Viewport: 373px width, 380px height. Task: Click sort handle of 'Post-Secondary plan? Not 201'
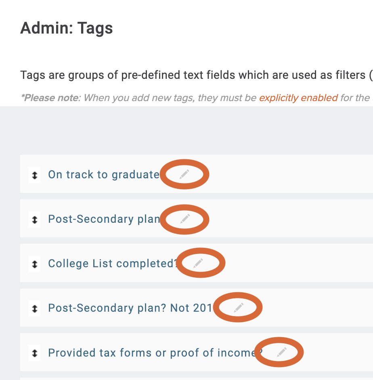[x=35, y=308]
